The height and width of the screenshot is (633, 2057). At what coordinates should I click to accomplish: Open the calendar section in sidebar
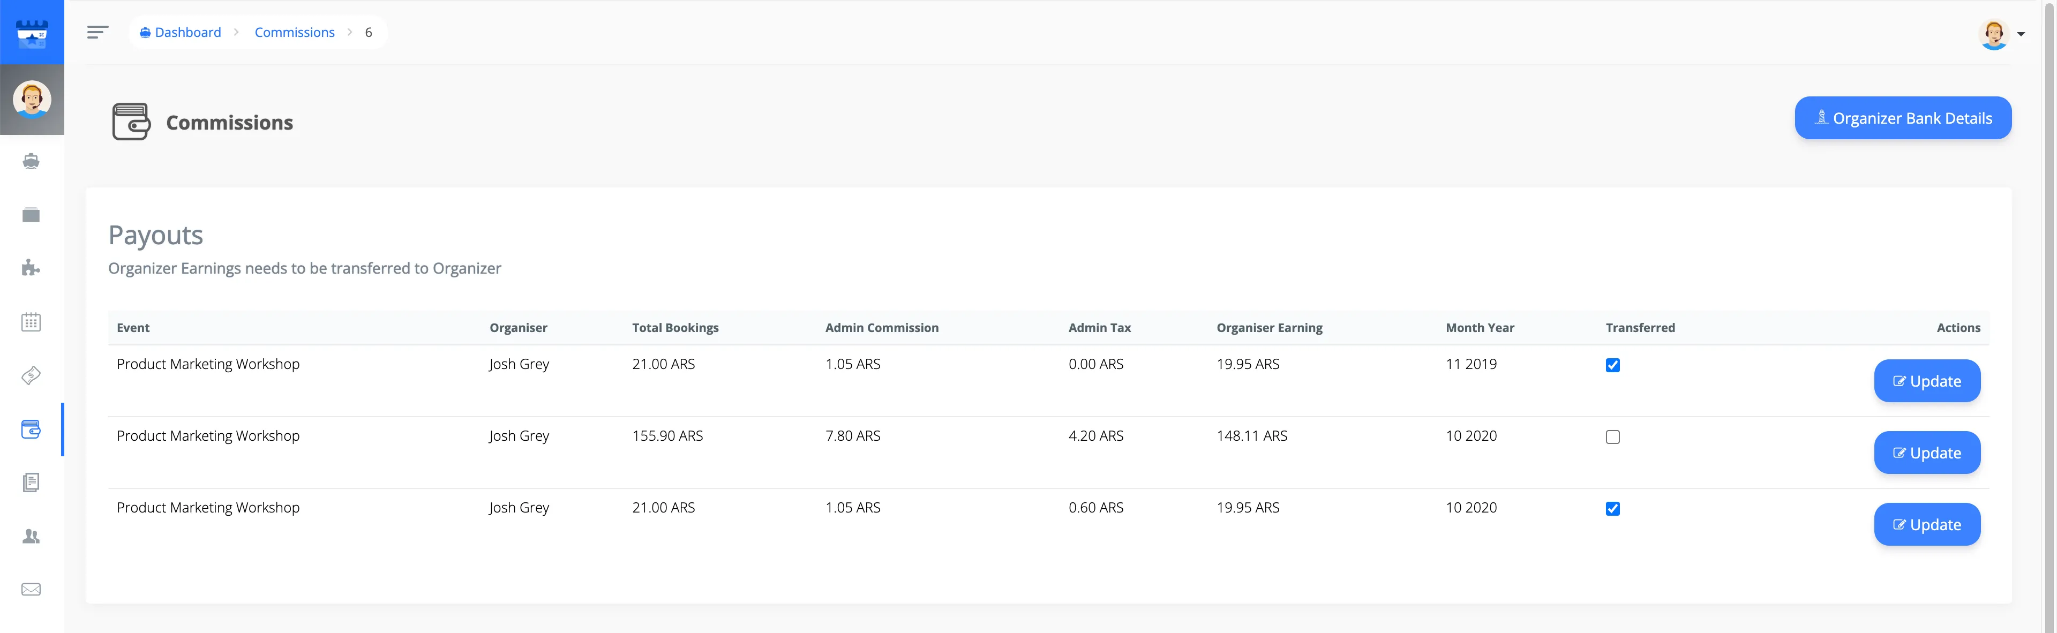tap(31, 322)
